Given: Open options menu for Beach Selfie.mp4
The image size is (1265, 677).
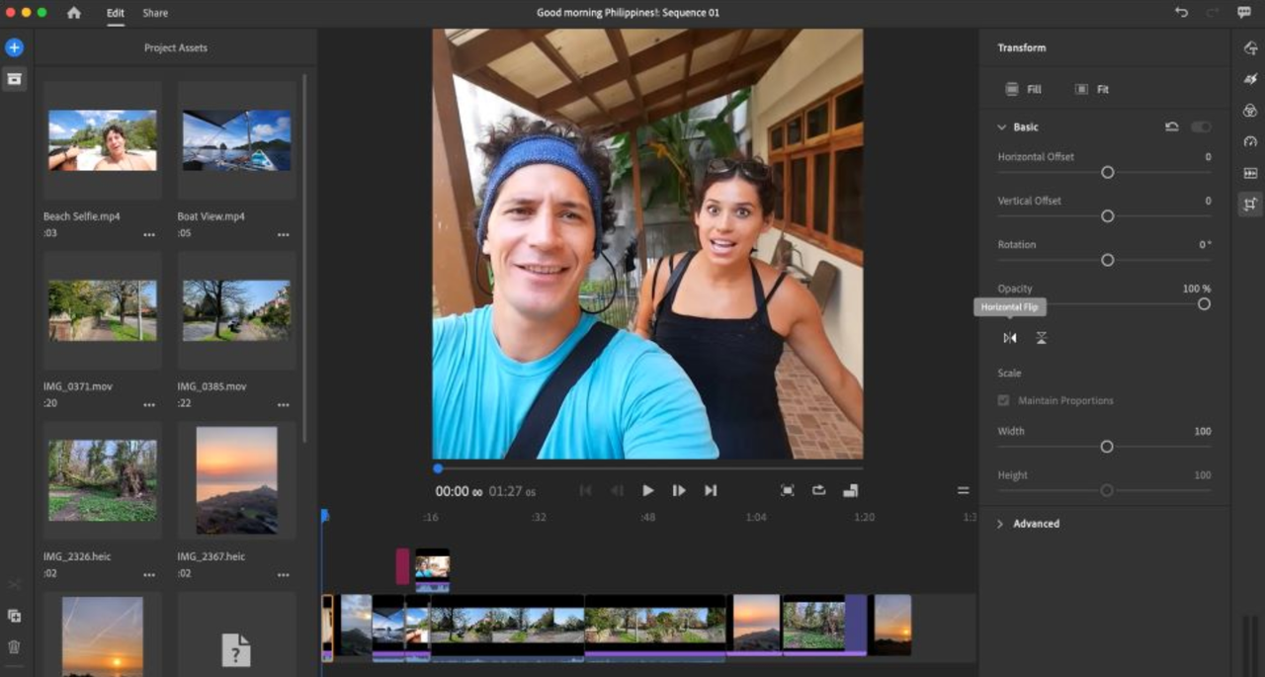Looking at the screenshot, I should pyautogui.click(x=149, y=235).
